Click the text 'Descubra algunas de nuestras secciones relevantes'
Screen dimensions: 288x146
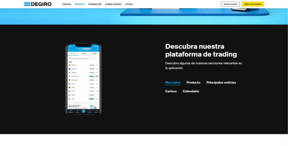(x=201, y=63)
